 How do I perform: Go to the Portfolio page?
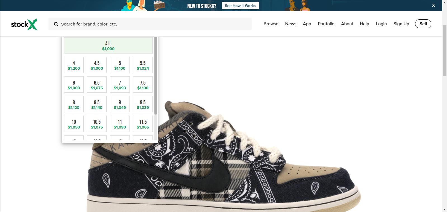point(326,24)
